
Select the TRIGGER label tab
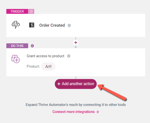17,12
